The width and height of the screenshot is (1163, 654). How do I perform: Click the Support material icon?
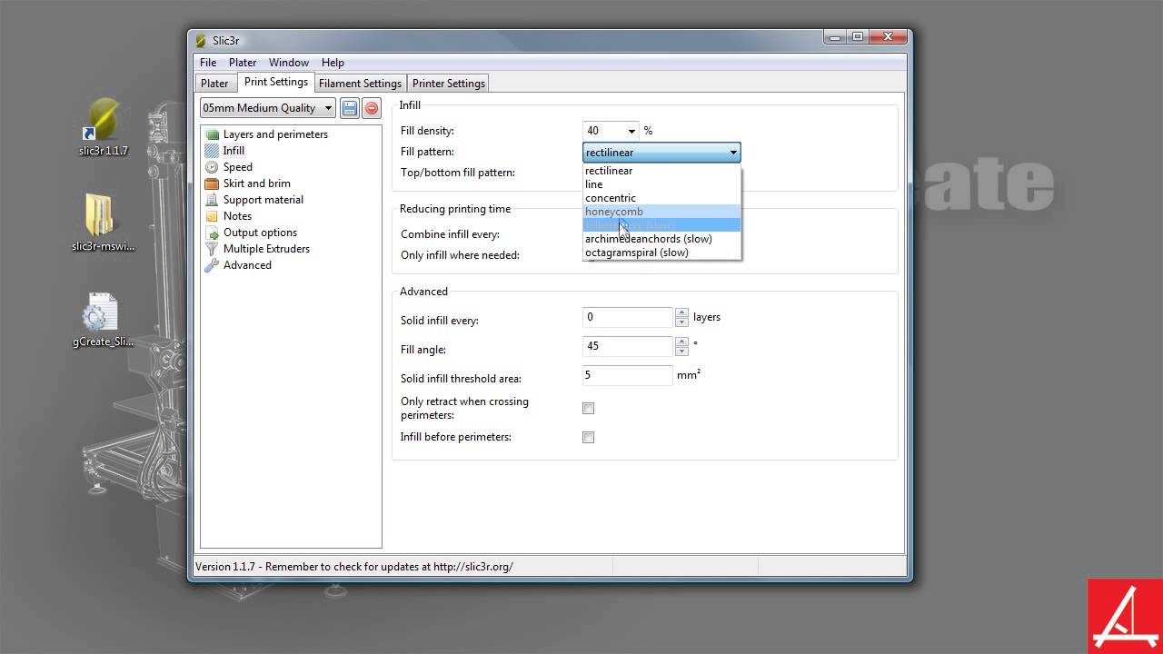[212, 200]
